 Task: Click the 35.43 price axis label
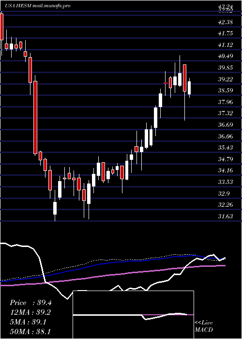[x=225, y=147]
